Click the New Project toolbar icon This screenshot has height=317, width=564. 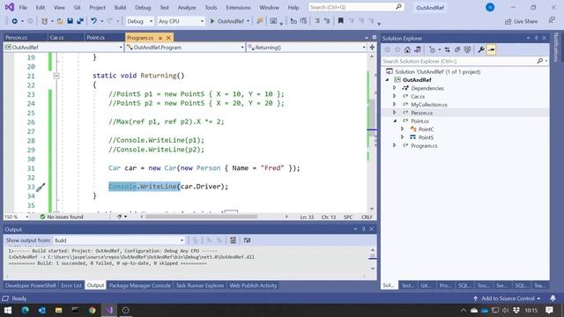tap(45, 21)
